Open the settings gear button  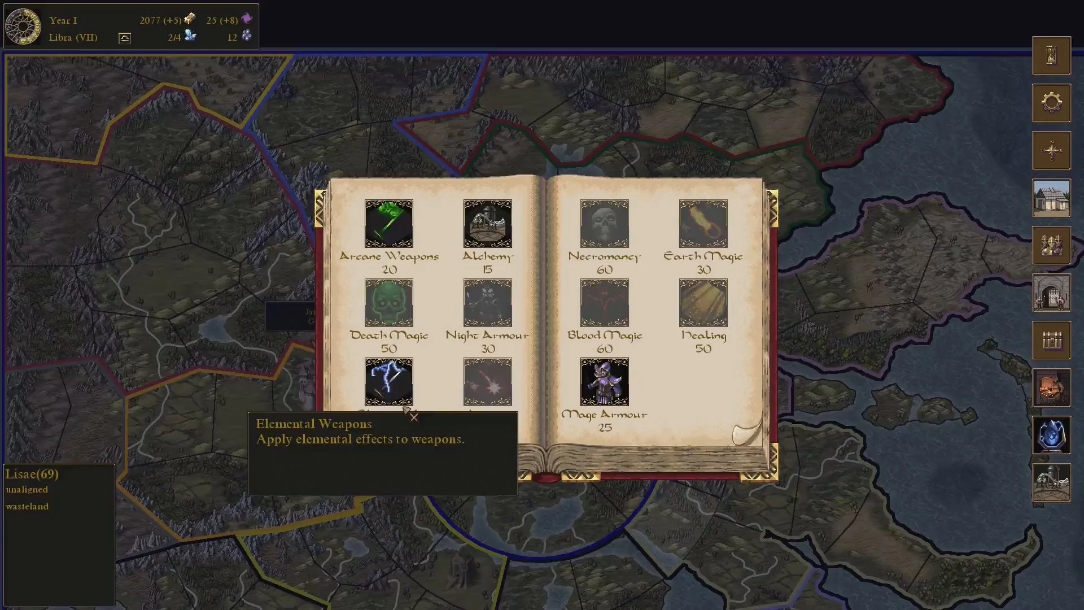1051,103
